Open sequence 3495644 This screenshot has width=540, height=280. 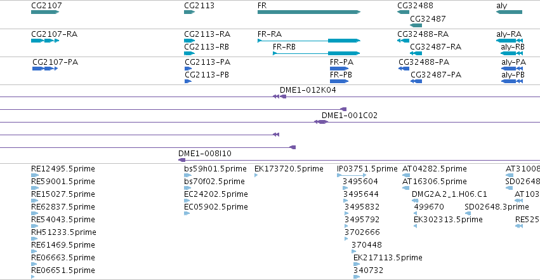(x=346, y=201)
